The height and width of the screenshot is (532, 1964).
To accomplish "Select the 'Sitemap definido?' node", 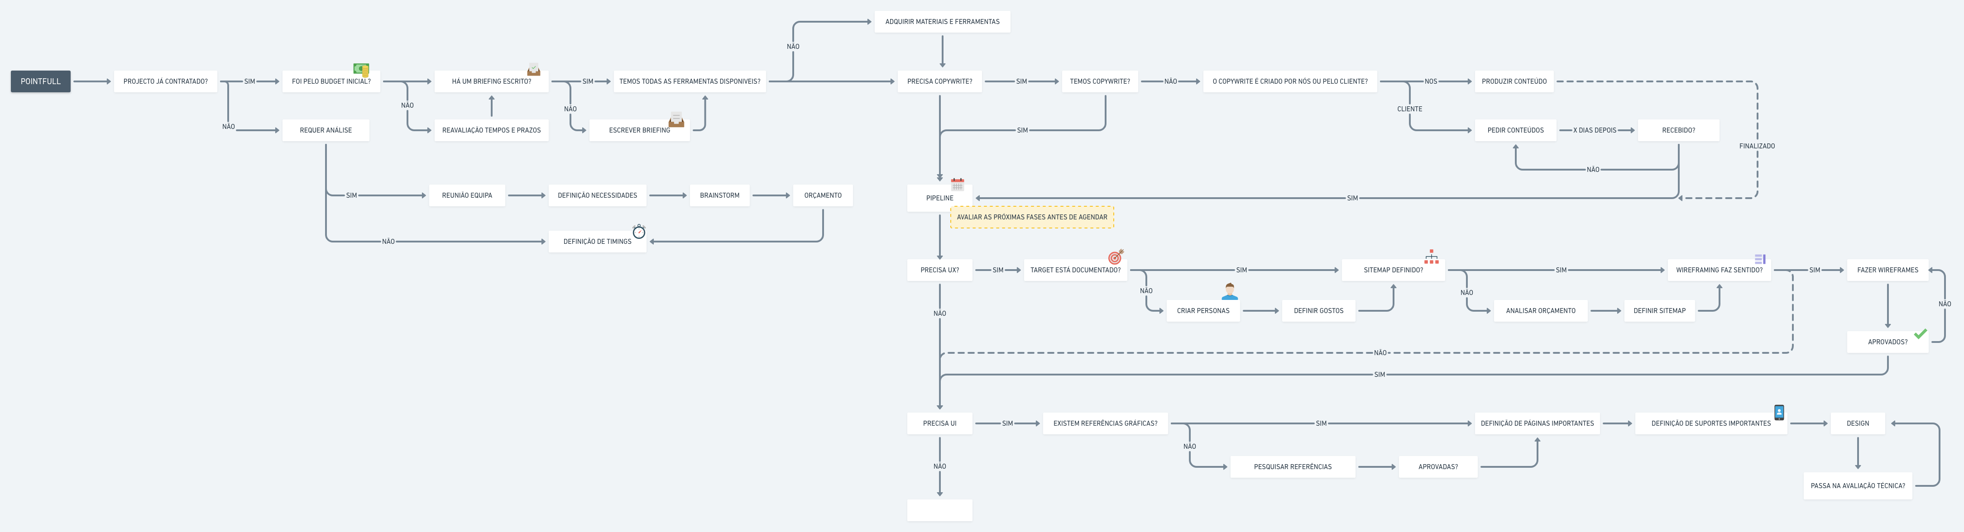I will coord(1394,270).
